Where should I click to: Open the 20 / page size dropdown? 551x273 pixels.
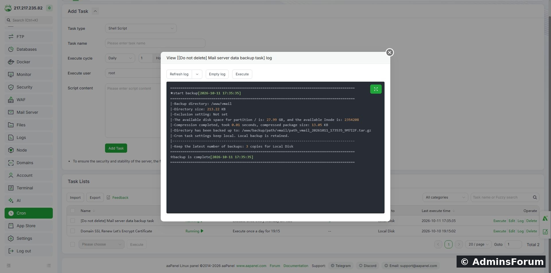478,244
